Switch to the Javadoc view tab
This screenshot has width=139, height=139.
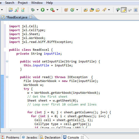(30, 137)
